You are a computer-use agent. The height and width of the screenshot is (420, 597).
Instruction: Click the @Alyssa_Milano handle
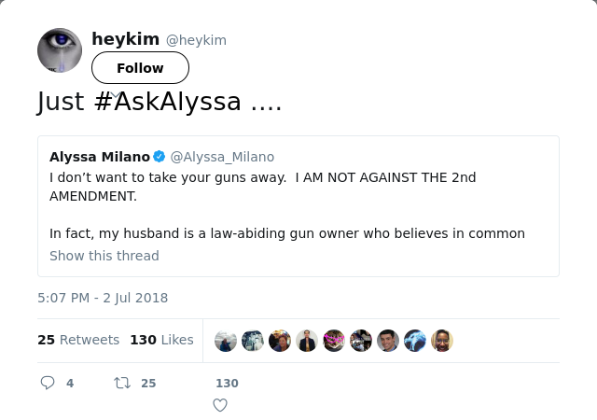[222, 157]
